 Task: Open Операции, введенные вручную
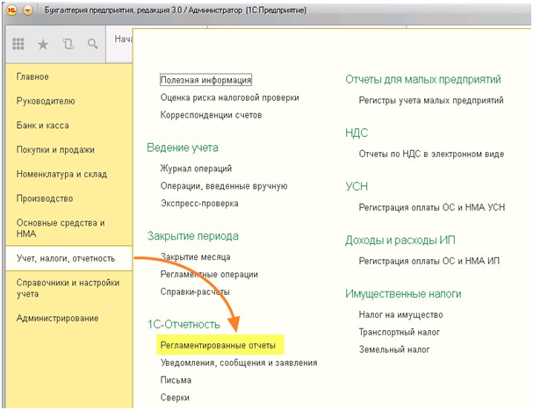tap(224, 186)
